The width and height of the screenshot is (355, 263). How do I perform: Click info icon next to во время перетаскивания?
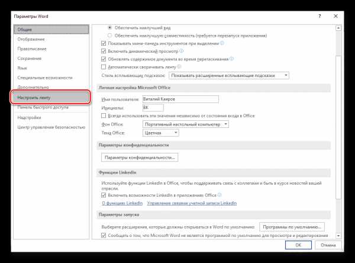(231, 59)
